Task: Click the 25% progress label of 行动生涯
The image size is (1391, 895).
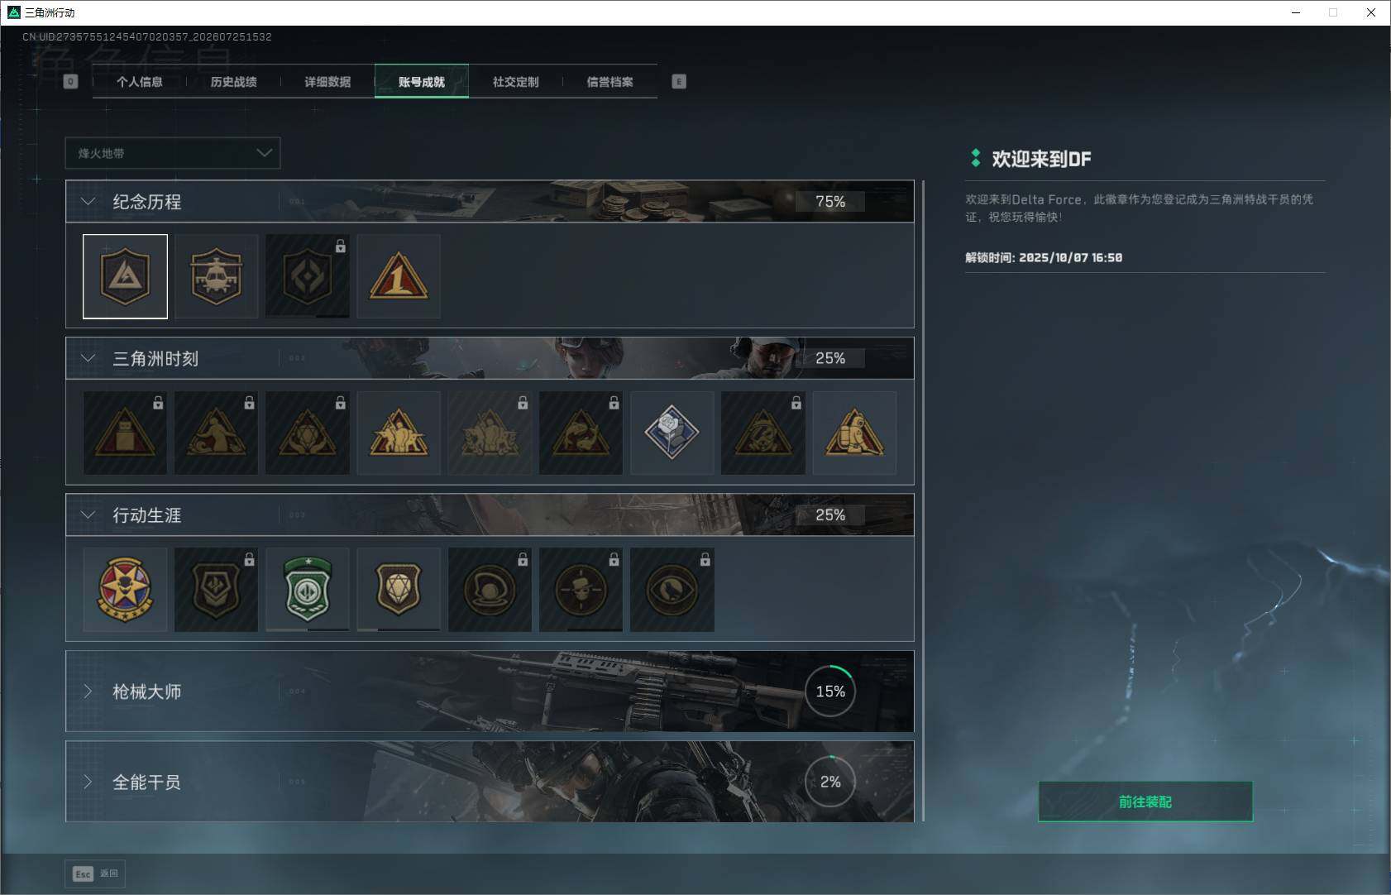Action: coord(830,515)
